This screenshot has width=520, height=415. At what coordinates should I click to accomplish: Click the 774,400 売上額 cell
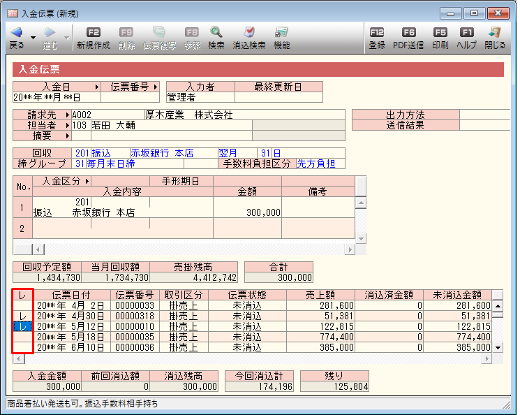coord(320,337)
